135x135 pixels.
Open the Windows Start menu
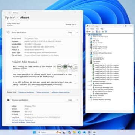pyautogui.click(x=34, y=132)
